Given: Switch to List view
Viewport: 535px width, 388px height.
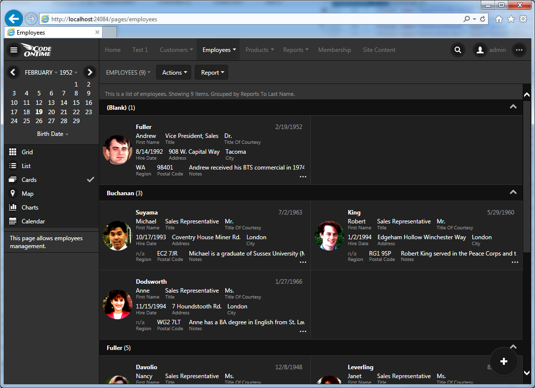Looking at the screenshot, I should 51,166.
